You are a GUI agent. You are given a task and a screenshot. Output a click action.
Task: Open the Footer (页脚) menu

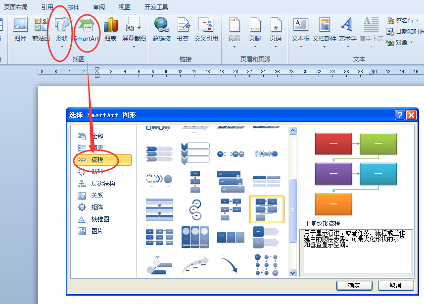(x=255, y=33)
